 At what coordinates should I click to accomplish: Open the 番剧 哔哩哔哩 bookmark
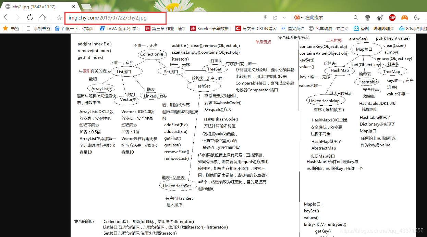(374, 28)
